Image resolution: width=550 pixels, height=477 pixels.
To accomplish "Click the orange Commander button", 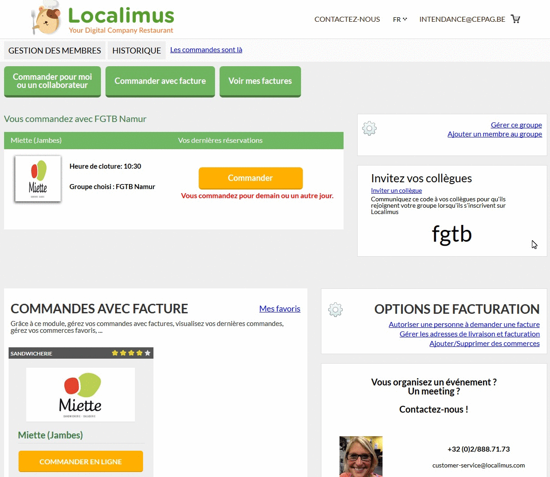I will (x=250, y=178).
